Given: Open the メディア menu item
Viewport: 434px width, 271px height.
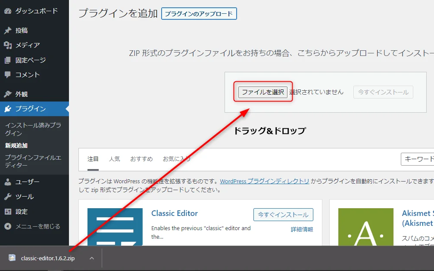Looking at the screenshot, I should point(34,45).
